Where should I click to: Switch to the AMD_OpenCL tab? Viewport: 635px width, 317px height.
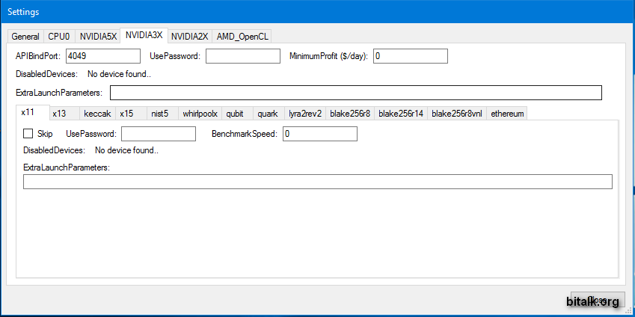[x=243, y=36]
